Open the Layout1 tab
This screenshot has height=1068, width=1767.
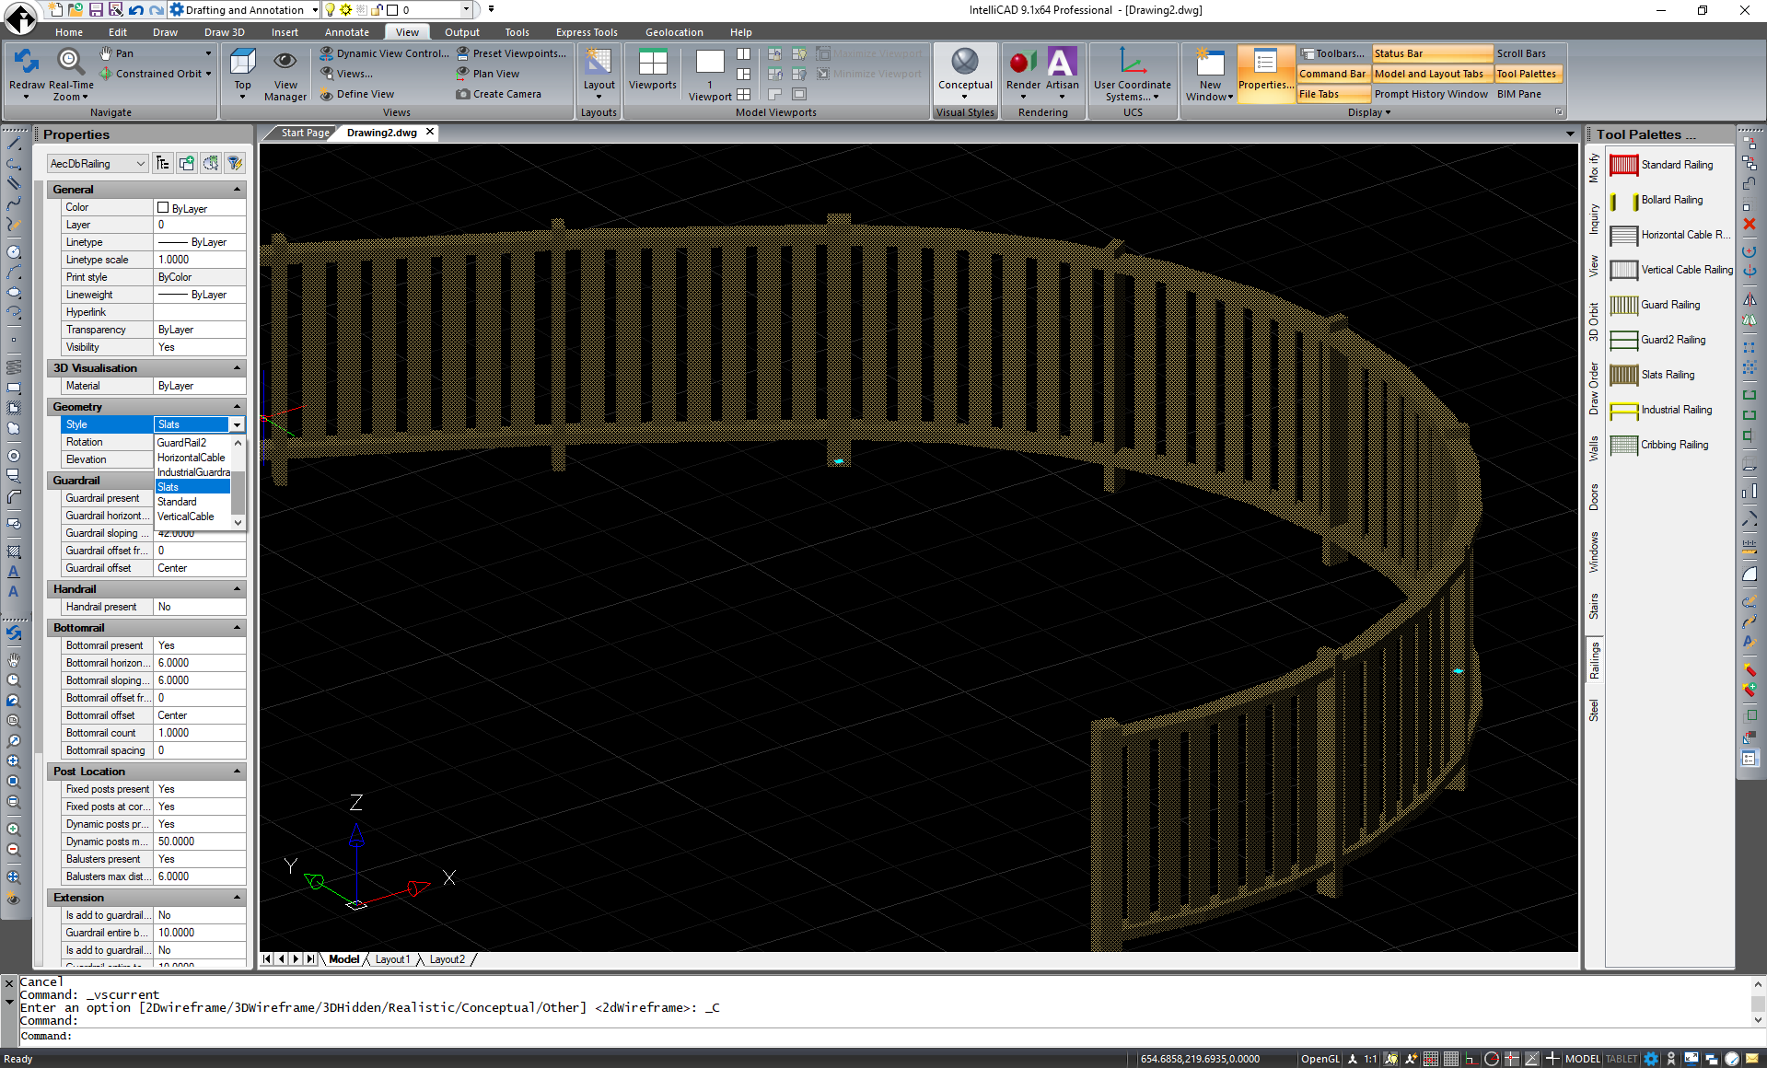pyautogui.click(x=392, y=958)
